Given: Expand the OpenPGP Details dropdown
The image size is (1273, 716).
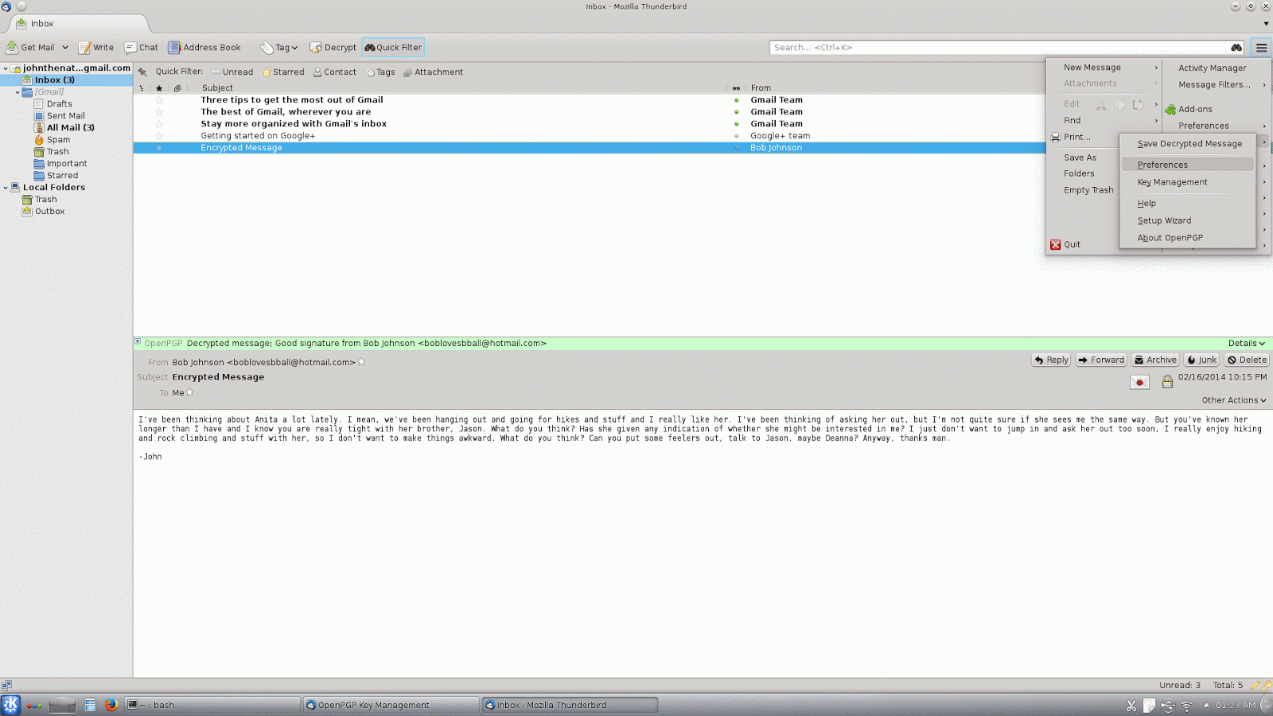Looking at the screenshot, I should [1246, 344].
